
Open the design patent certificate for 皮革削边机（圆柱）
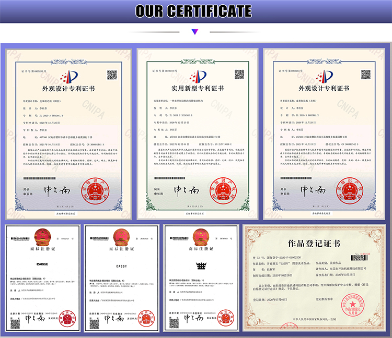[x=69, y=134]
